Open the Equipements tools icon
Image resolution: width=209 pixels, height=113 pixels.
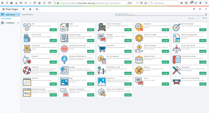pos(176,70)
